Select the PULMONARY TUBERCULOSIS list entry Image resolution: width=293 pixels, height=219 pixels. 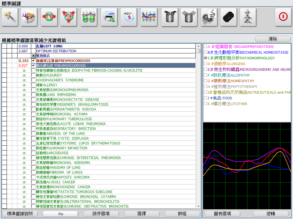(x=64, y=119)
